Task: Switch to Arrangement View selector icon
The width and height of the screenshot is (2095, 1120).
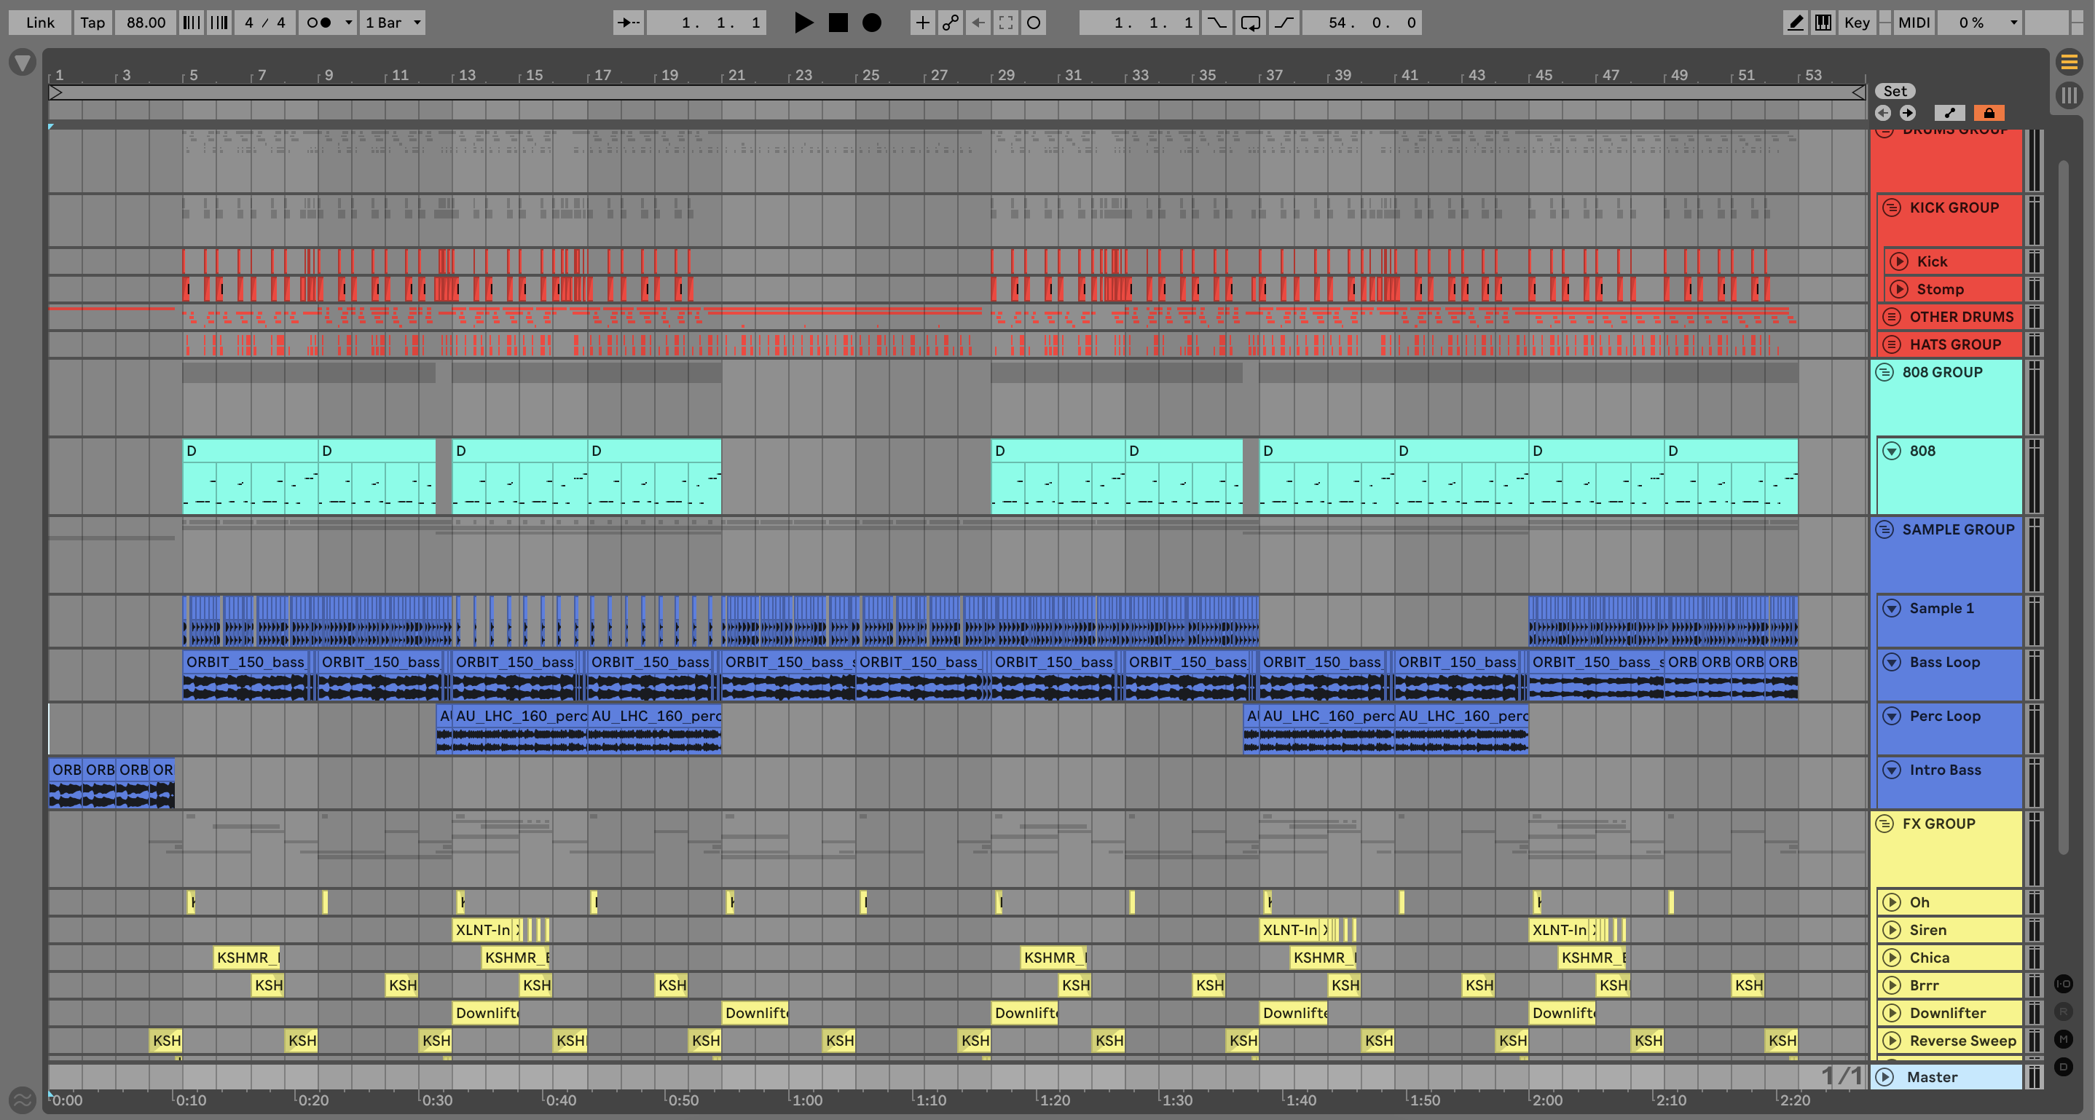Action: (x=2069, y=61)
